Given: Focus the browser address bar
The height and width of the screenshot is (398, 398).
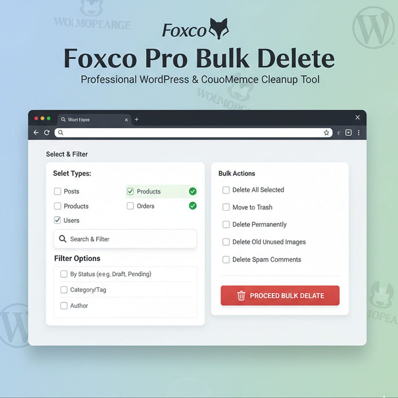Looking at the screenshot, I should click(x=194, y=133).
